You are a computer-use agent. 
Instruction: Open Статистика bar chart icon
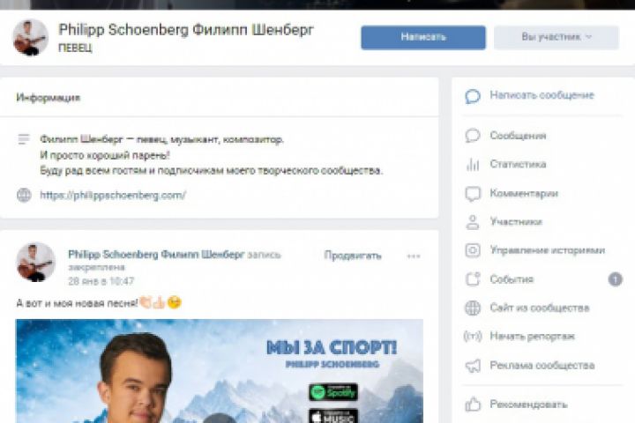(473, 164)
